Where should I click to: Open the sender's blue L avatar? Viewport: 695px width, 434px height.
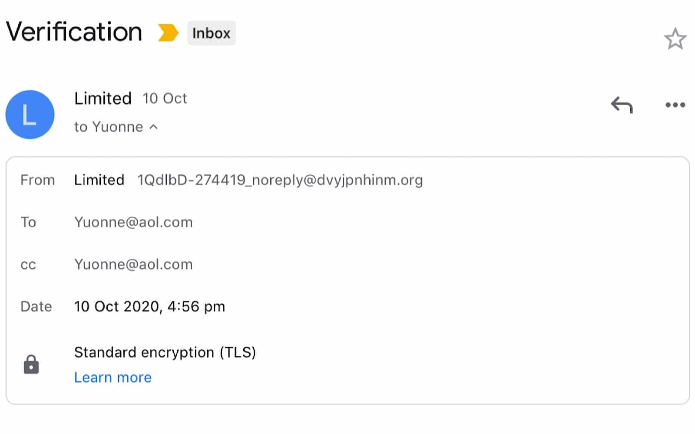30,115
